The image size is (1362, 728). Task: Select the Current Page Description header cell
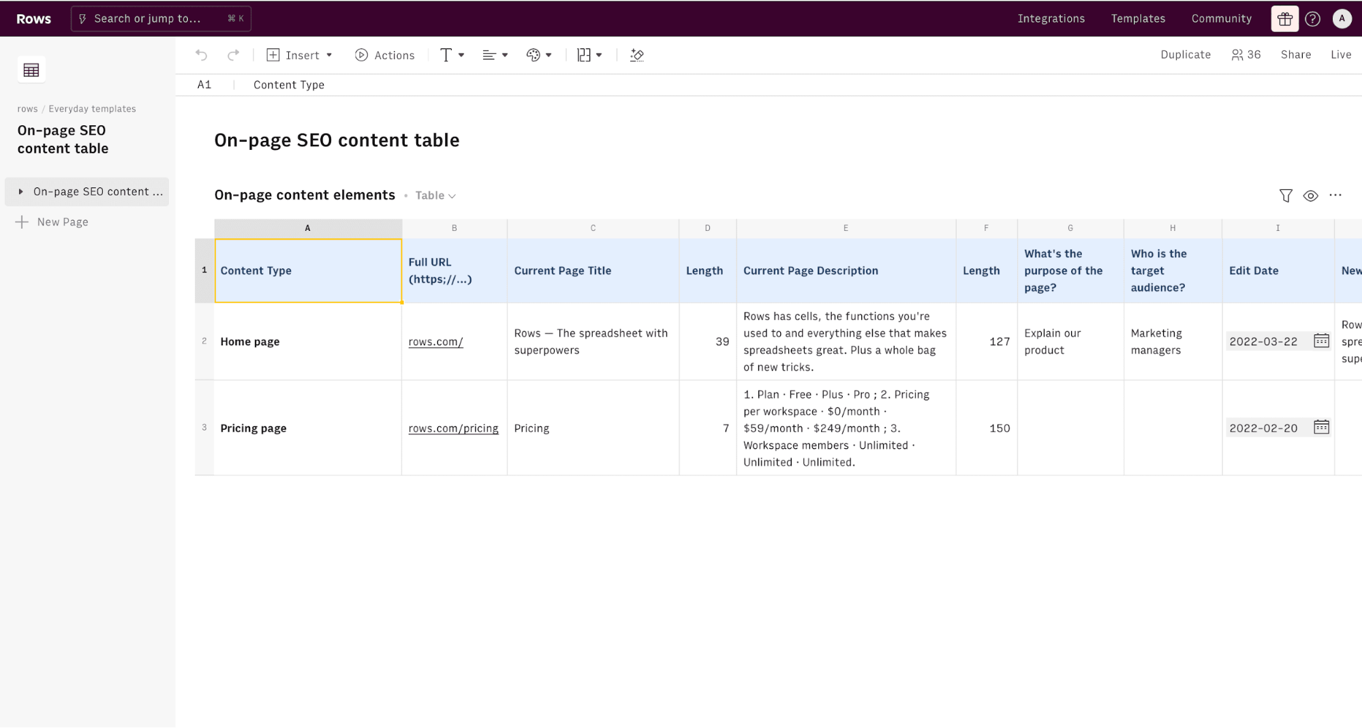coord(846,270)
